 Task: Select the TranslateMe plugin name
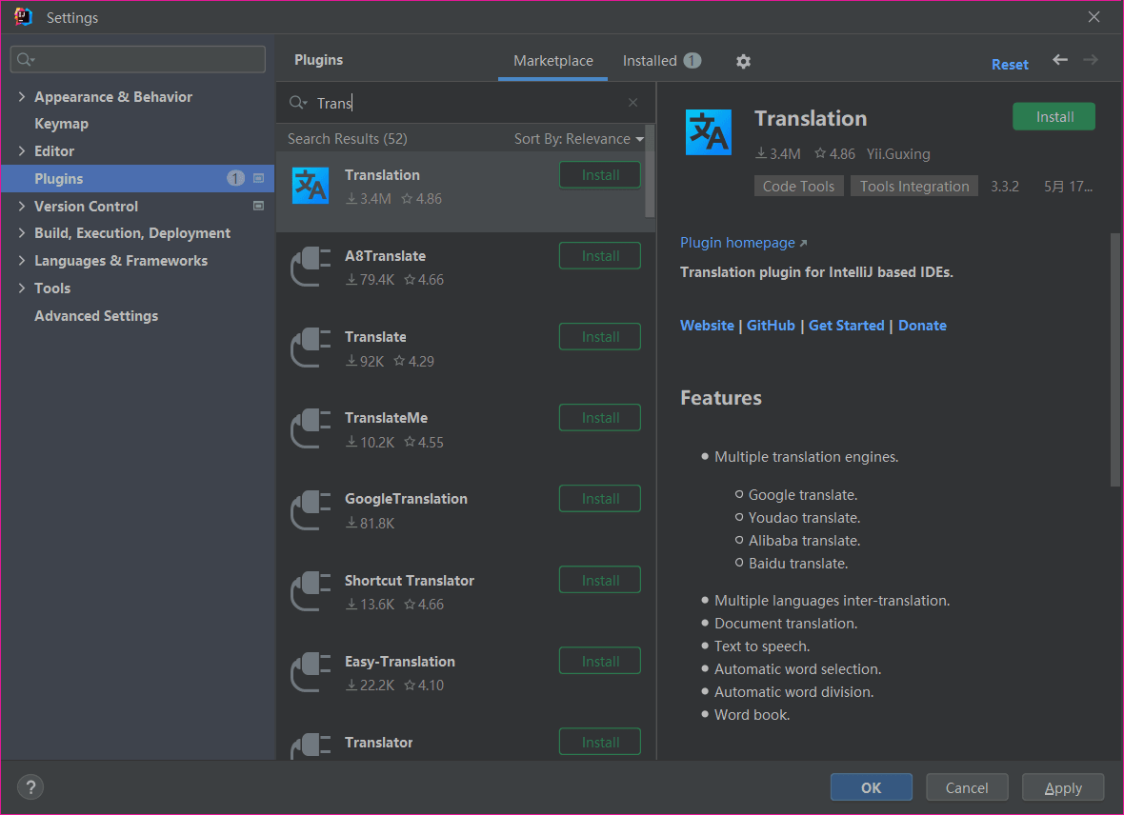(x=387, y=418)
